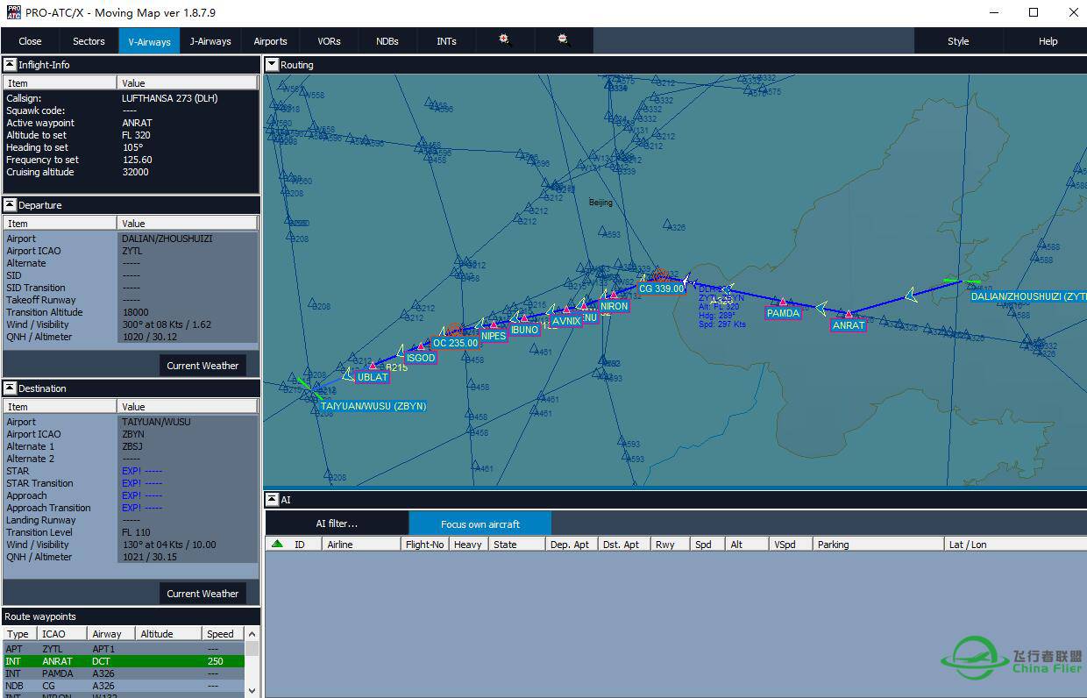Click the NIRON waypoint marker on map
Image resolution: width=1087 pixels, height=698 pixels.
[614, 296]
